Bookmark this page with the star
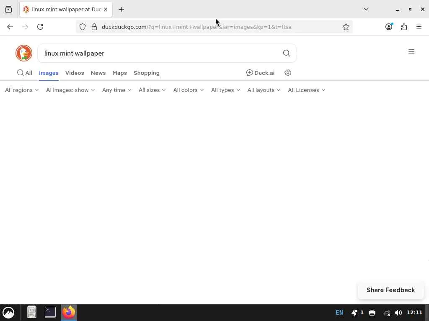 tap(346, 27)
